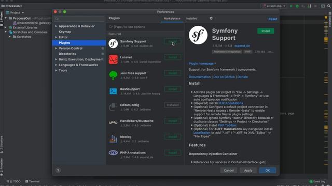332x186 pixels.
Task: Click the Ideolog plugin icon
Action: 113,139
